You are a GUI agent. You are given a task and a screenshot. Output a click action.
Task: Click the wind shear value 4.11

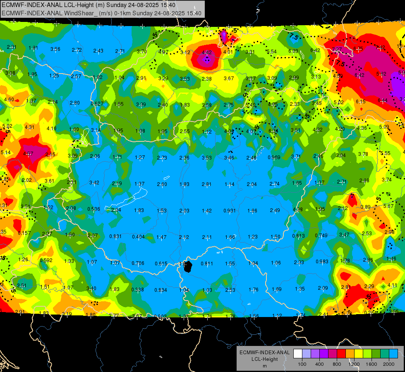point(392,285)
